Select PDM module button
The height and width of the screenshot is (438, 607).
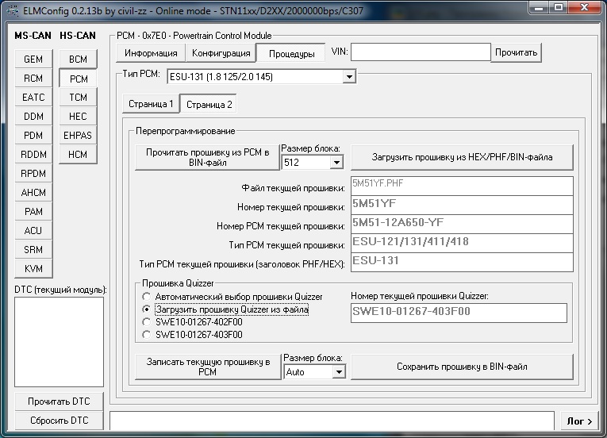pyautogui.click(x=33, y=135)
